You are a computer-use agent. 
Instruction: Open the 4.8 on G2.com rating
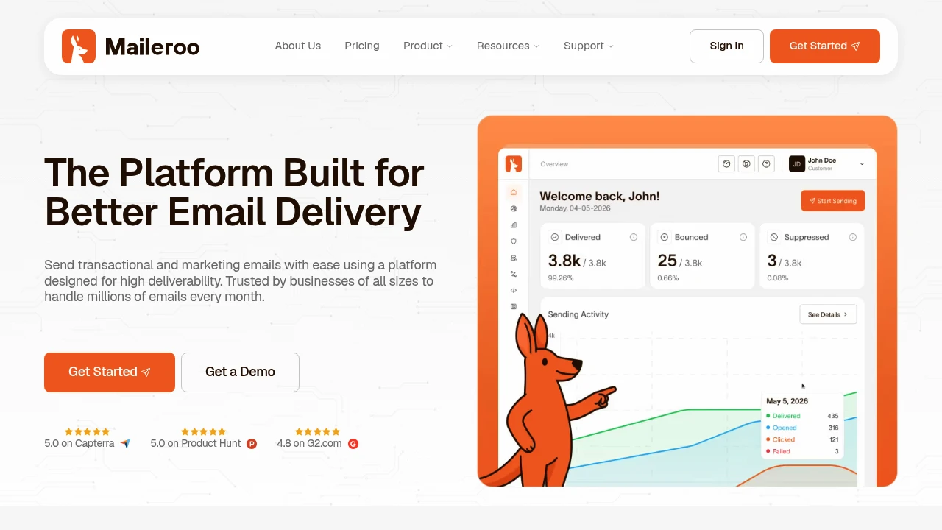tap(318, 438)
